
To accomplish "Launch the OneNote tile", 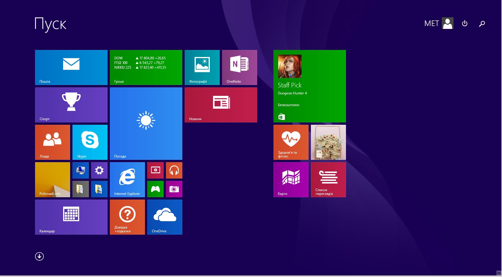I will point(240,67).
